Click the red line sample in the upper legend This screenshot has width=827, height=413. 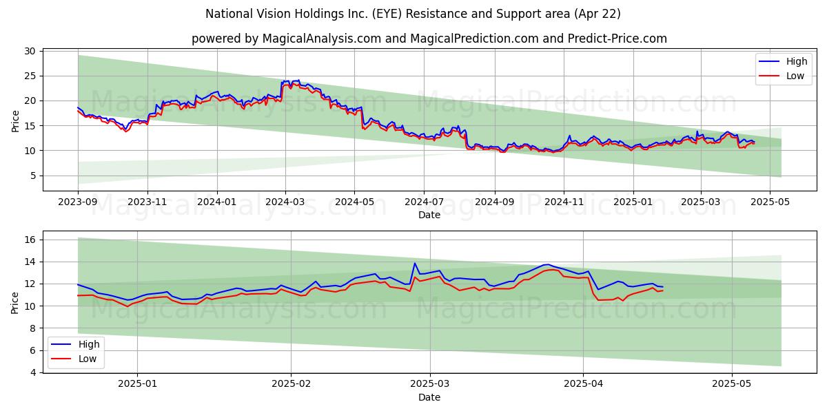(770, 76)
